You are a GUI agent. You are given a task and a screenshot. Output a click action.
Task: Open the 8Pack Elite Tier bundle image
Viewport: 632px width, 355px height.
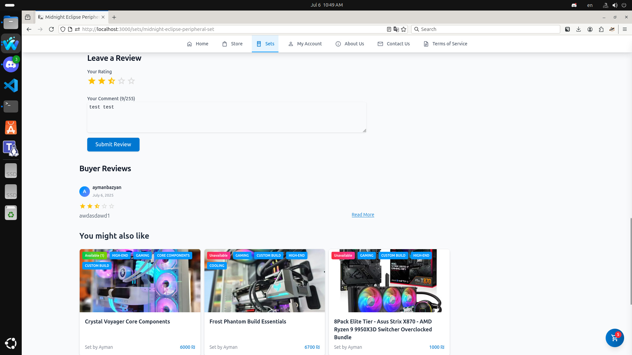(x=389, y=281)
